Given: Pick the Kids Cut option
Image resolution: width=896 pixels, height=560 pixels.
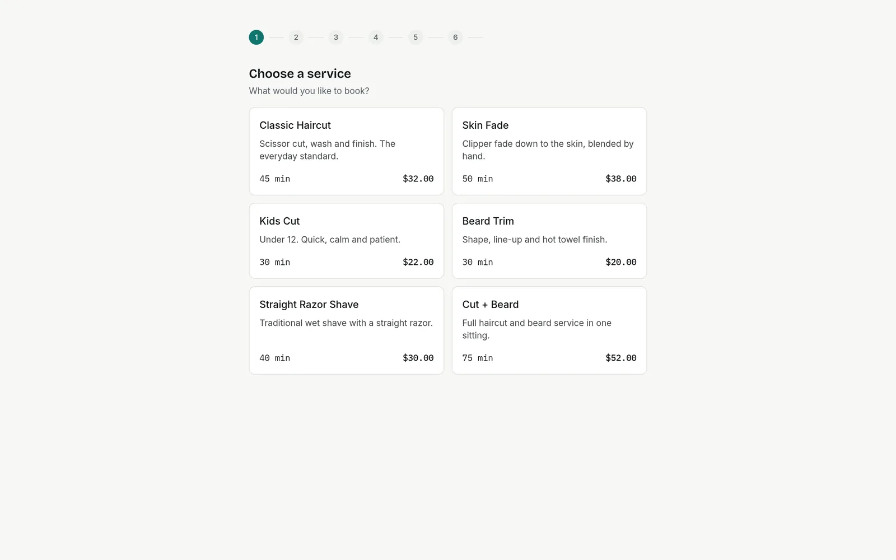Looking at the screenshot, I should pyautogui.click(x=346, y=241).
